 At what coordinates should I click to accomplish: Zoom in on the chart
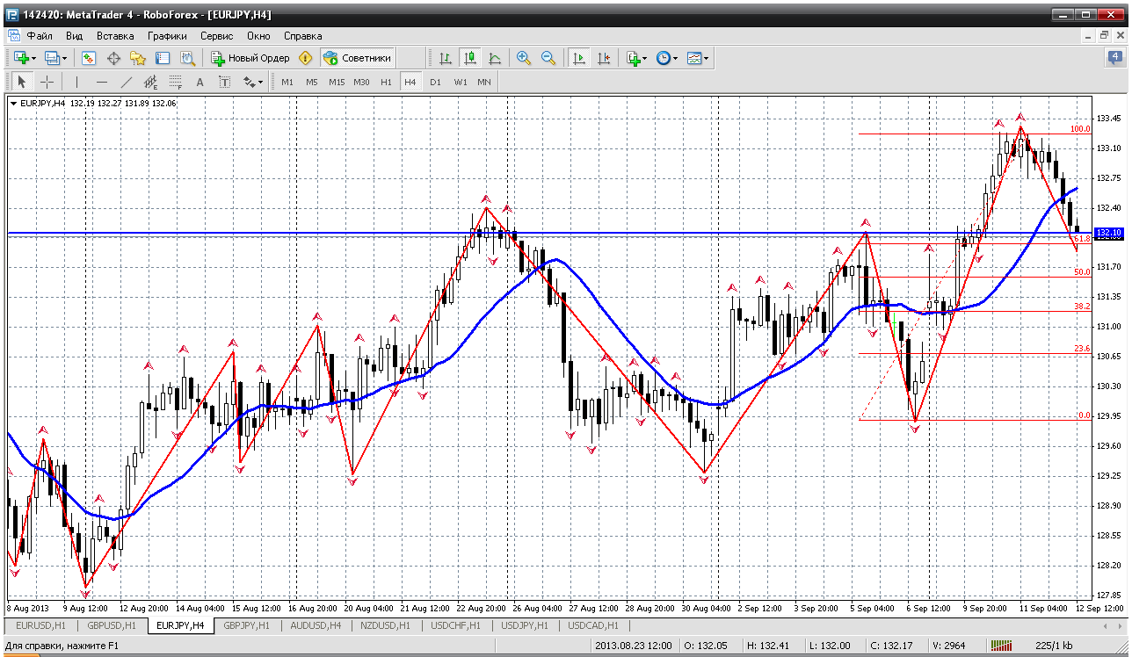tap(524, 58)
